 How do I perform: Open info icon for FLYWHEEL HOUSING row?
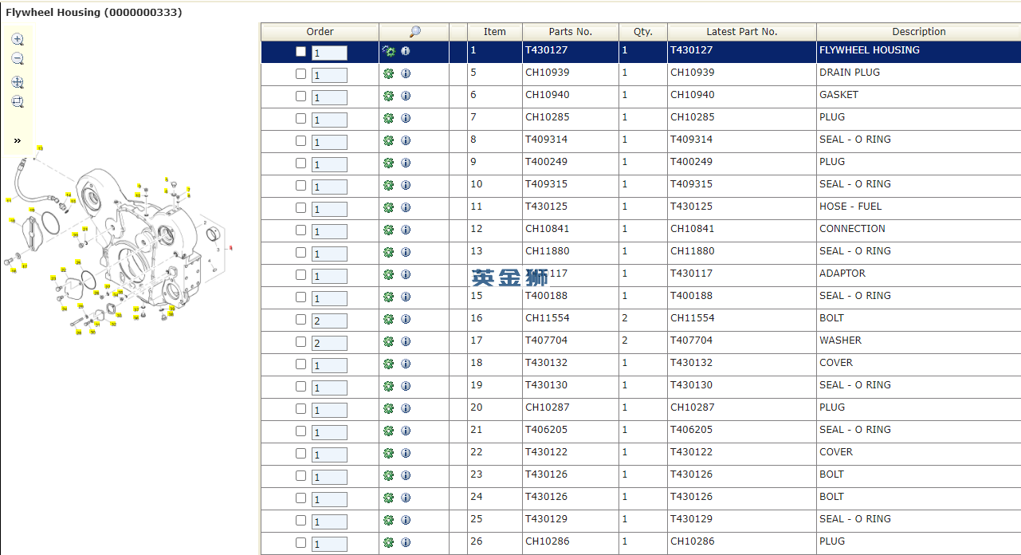406,51
